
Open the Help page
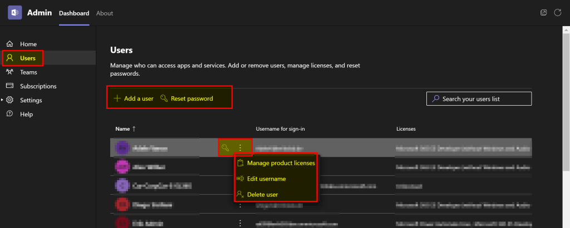click(x=26, y=114)
